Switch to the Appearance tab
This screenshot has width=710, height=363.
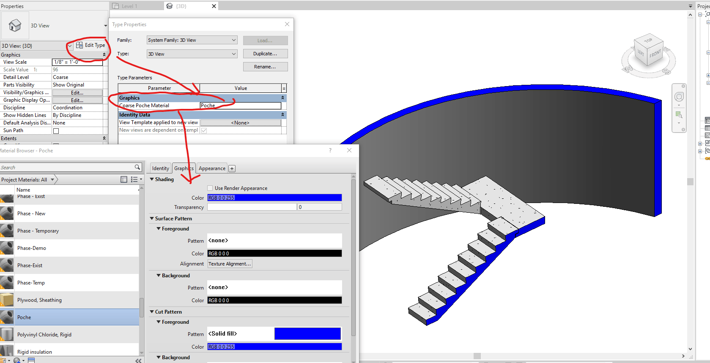(x=212, y=168)
